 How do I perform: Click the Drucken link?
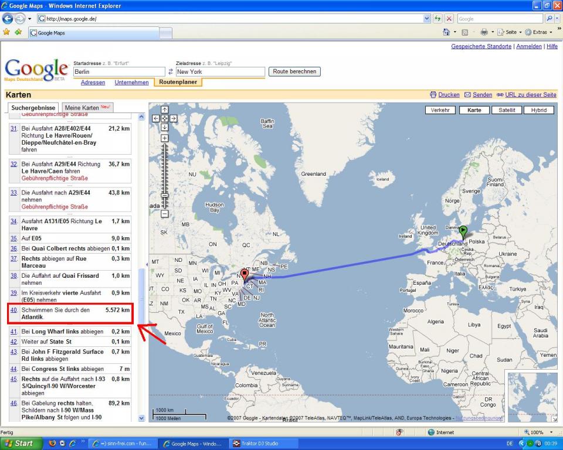449,95
